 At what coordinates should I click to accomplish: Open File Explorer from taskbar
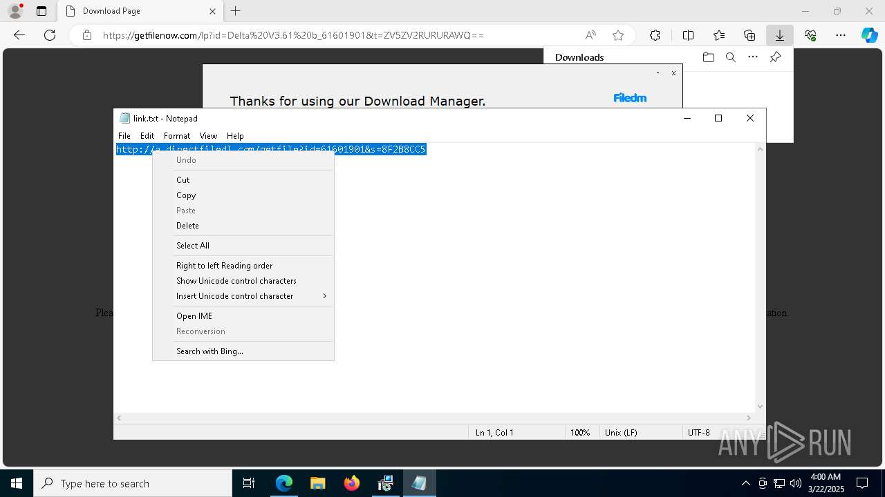coord(317,483)
